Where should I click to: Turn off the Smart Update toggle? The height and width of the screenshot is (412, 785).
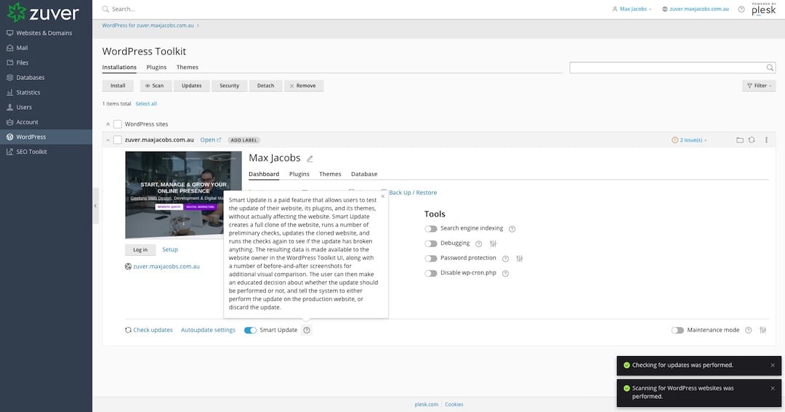[250, 330]
